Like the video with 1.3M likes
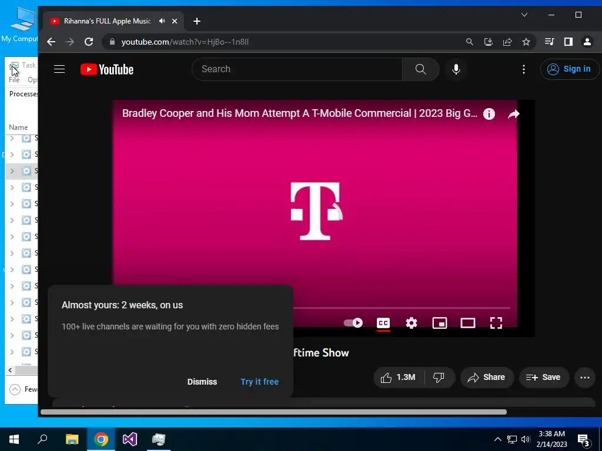 (398, 378)
